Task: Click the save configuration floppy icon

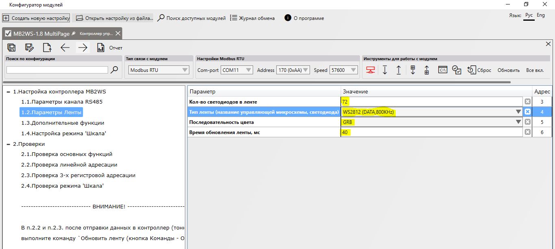Action: point(12,48)
